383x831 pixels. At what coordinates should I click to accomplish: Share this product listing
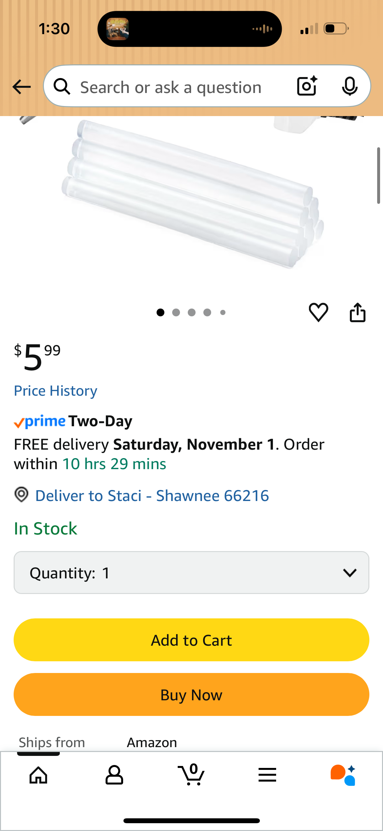pos(357,312)
